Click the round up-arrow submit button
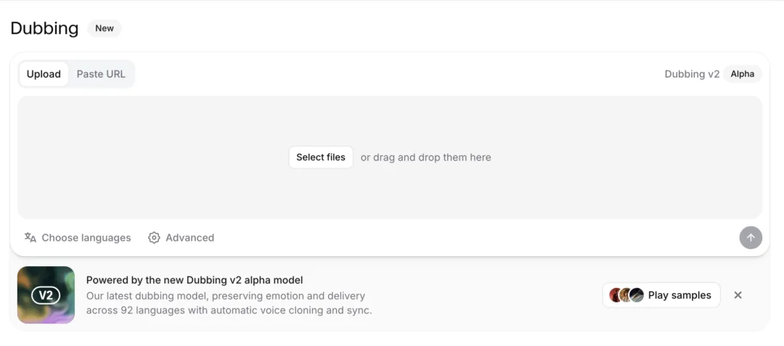784x346 pixels. pos(751,238)
